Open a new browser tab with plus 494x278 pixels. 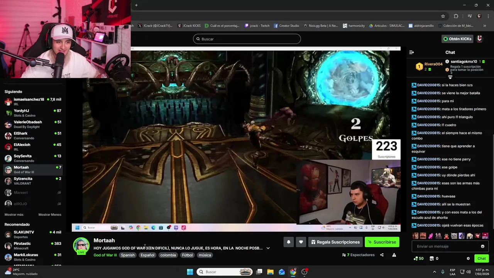(136, 5)
